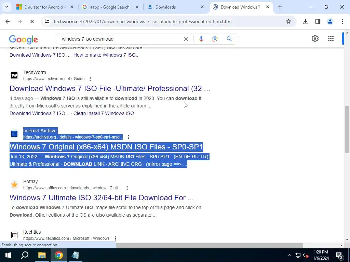Click the vertical page scrollbar thumb
350x262 pixels.
[x=347, y=129]
